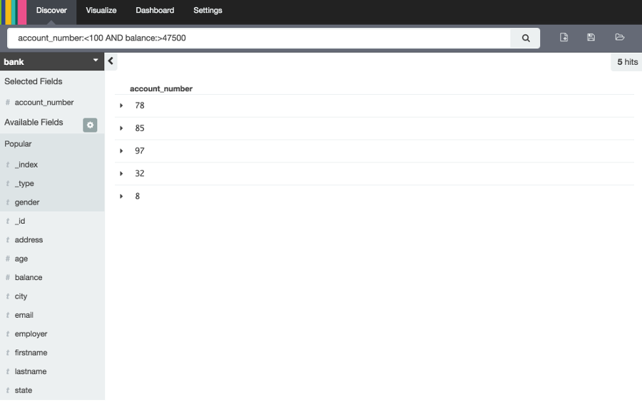
Task: Click the Save Search icon
Action: point(591,38)
